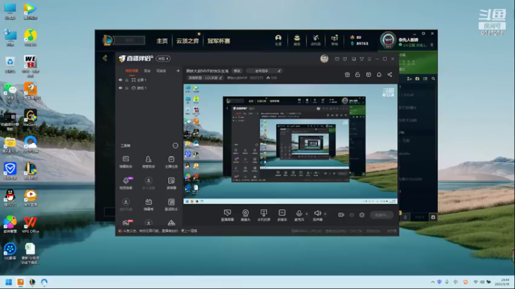Open the 歌词助手 tool
This screenshot has height=289, width=515.
(x=171, y=204)
